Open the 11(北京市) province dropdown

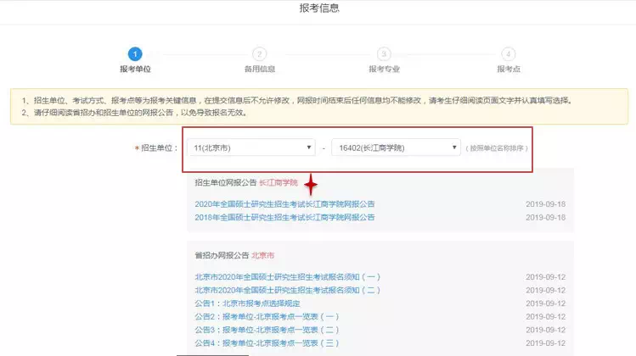coord(250,147)
